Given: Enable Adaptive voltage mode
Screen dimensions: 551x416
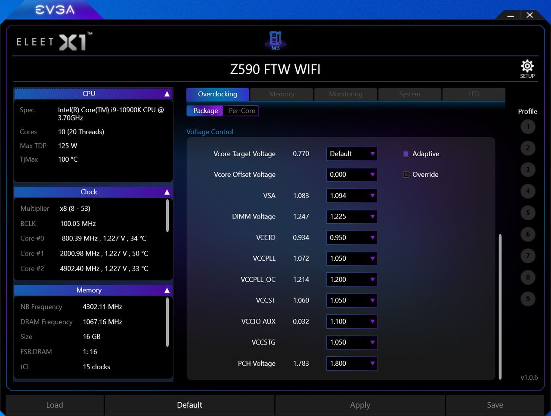Looking at the screenshot, I should [x=406, y=154].
